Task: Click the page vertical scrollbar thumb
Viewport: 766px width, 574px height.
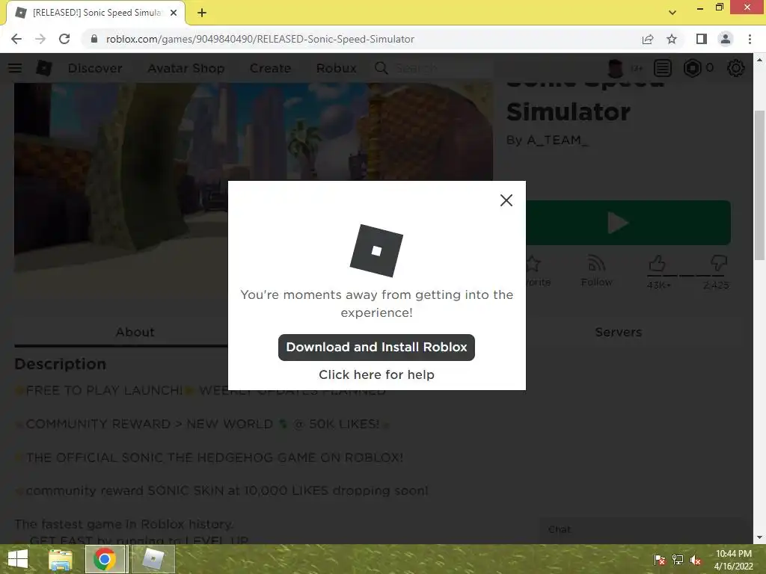Action: 759,185
